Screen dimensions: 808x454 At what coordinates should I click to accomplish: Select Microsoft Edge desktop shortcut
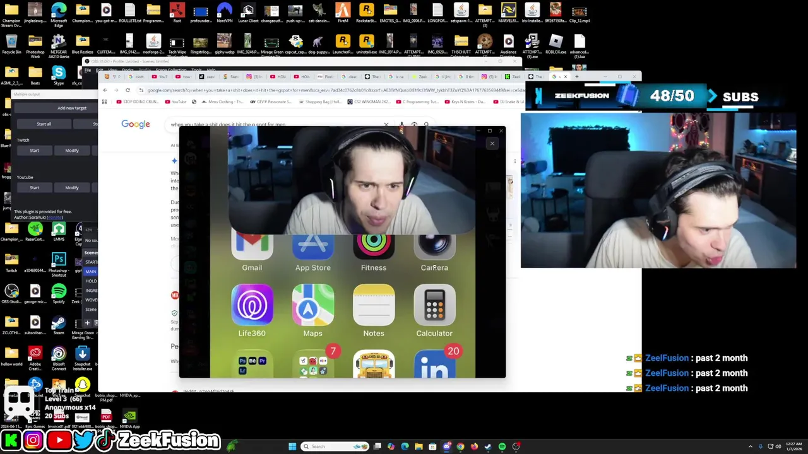pyautogui.click(x=59, y=14)
